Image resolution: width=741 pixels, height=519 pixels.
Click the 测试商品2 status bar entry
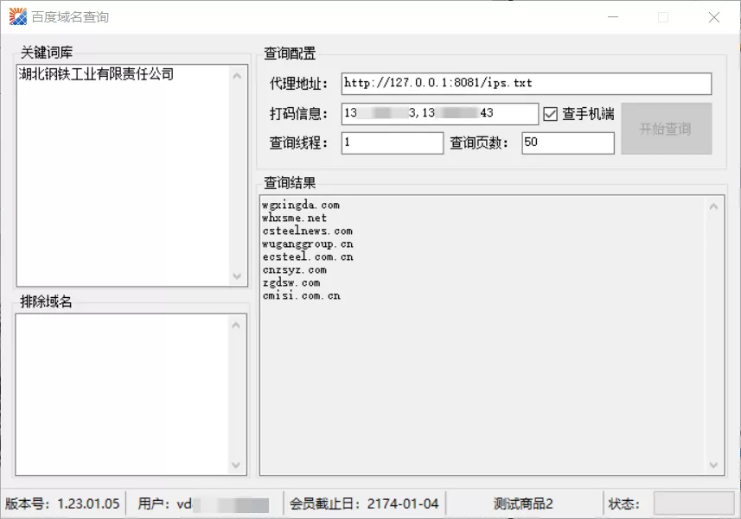523,504
